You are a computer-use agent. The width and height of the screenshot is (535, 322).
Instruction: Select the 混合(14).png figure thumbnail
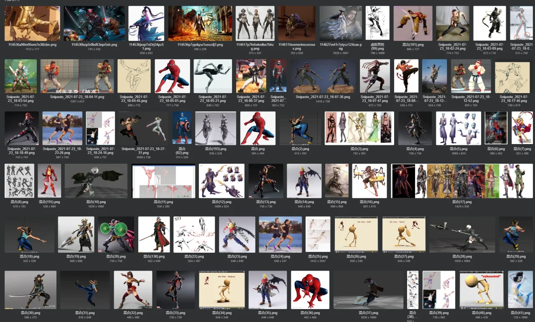point(304,181)
